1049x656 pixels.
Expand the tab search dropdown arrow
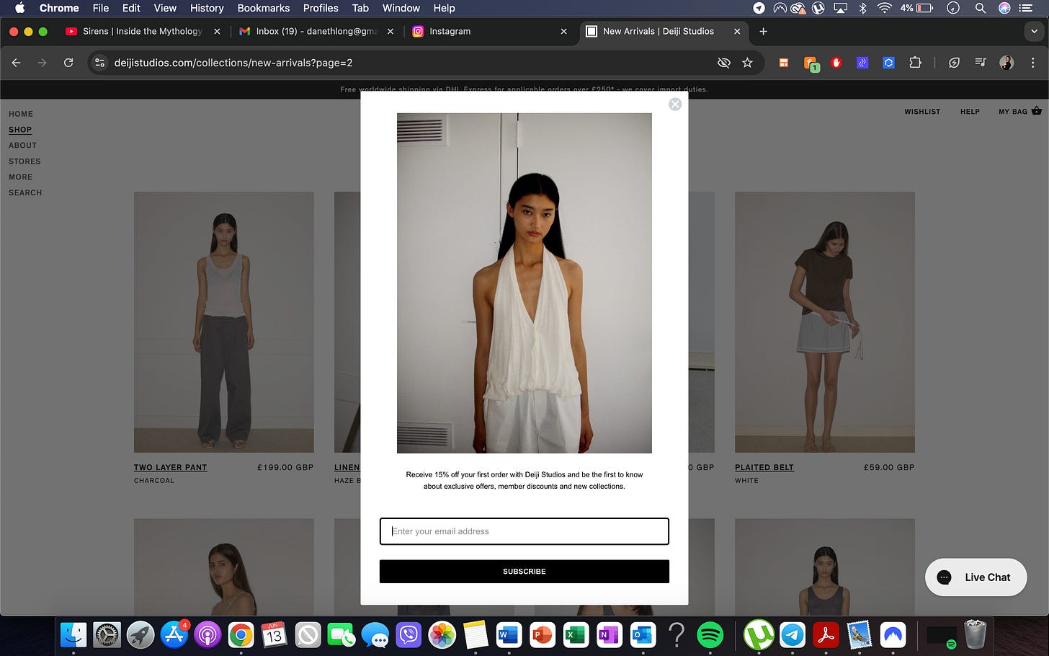tap(1035, 32)
